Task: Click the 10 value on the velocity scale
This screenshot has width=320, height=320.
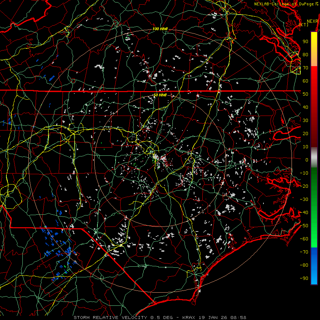Action: pyautogui.click(x=305, y=147)
